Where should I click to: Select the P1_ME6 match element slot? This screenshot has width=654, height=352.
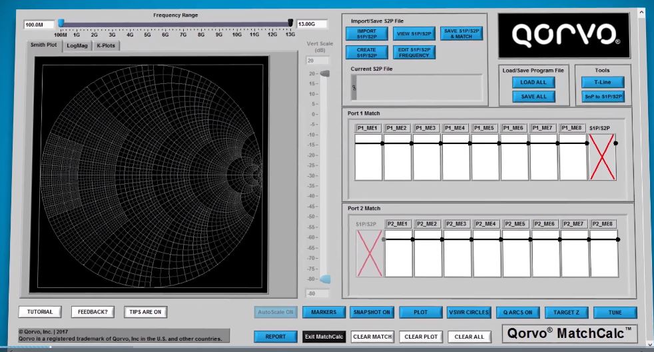click(514, 157)
